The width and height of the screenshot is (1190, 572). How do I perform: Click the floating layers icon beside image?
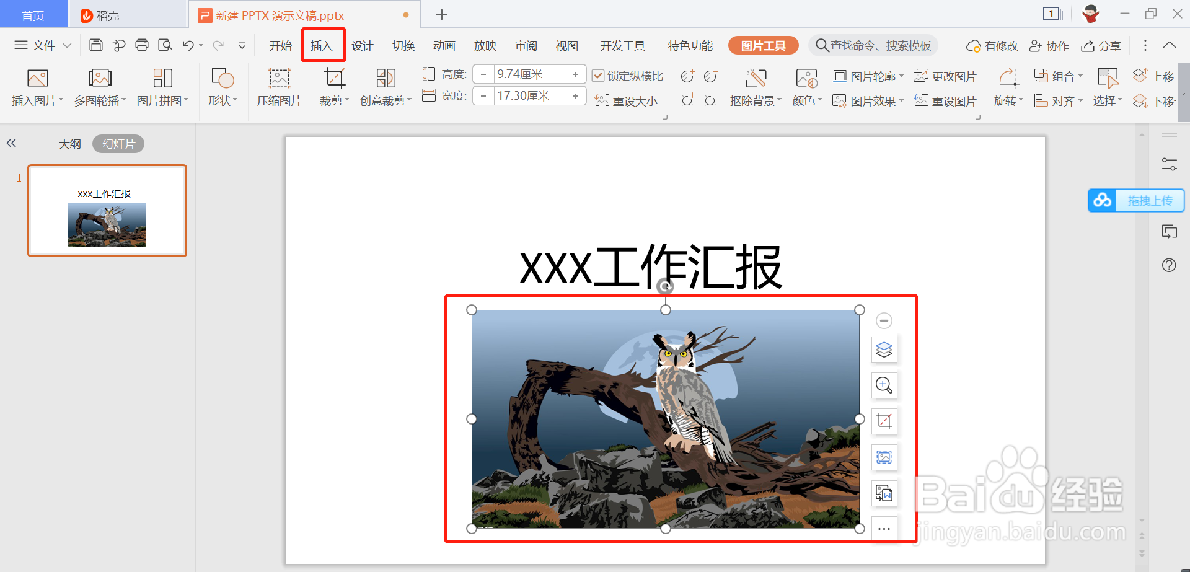click(884, 350)
